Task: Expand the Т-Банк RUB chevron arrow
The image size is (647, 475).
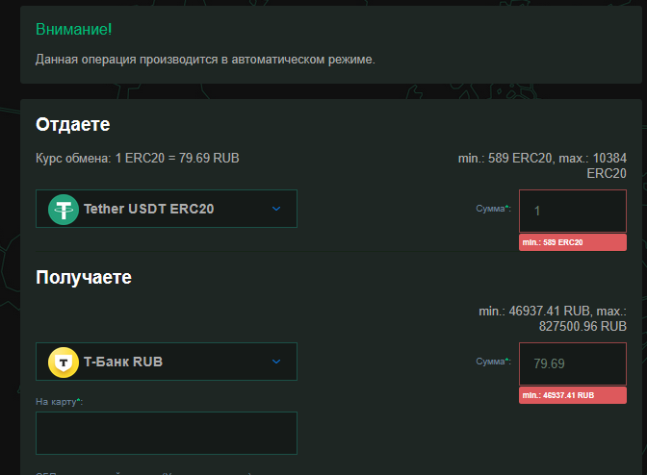Action: tap(276, 362)
